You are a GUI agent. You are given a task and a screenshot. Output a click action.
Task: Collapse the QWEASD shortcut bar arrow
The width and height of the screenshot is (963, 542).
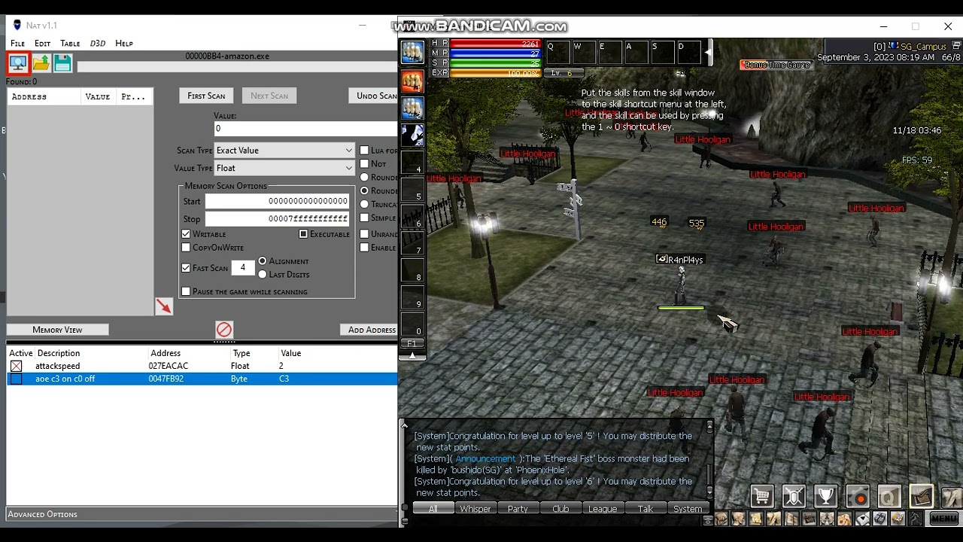(708, 53)
